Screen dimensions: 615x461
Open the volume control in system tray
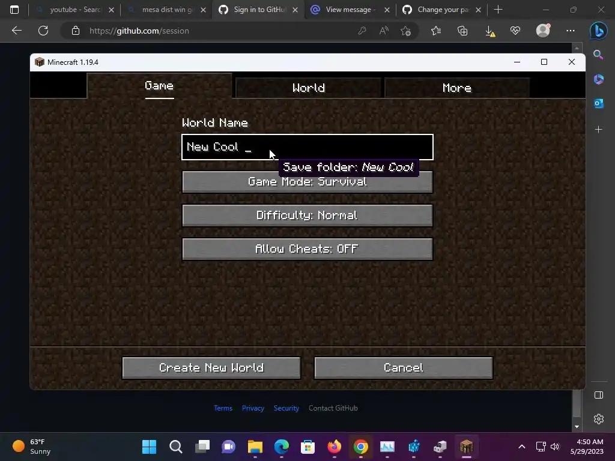click(555, 447)
